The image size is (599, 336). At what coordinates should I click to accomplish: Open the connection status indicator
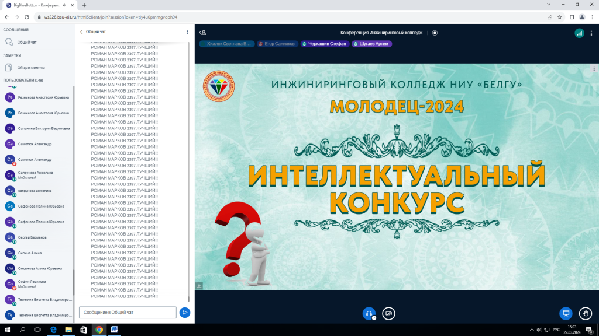coord(579,33)
